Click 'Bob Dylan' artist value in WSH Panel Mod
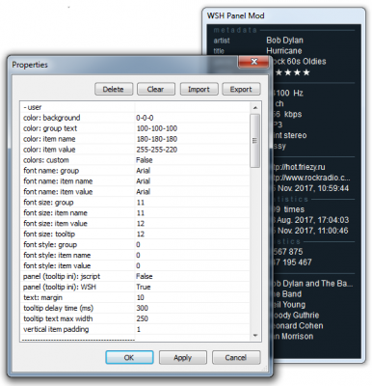The width and height of the screenshot is (372, 386). point(284,41)
